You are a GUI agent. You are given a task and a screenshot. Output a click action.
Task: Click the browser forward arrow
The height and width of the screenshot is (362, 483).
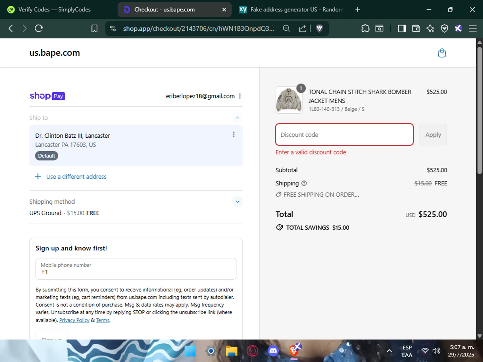(x=24, y=29)
